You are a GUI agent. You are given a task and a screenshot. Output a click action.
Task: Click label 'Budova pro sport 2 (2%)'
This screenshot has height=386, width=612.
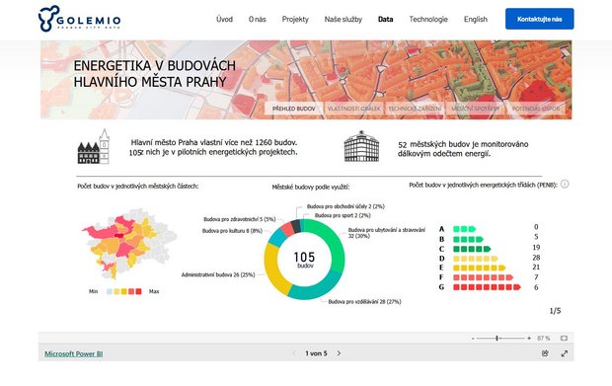[343, 215]
